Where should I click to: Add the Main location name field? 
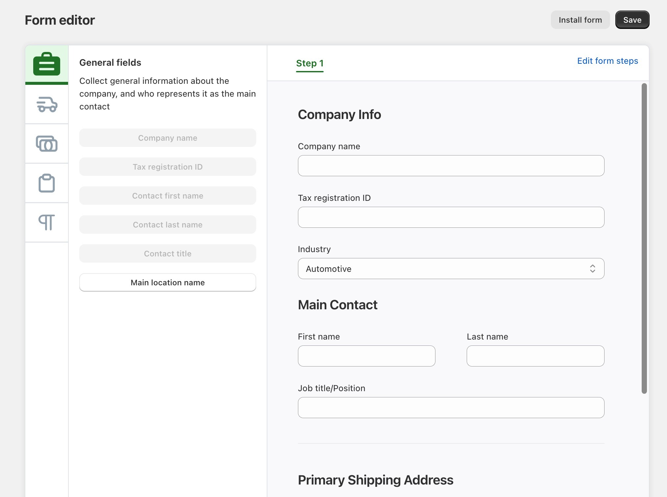coord(168,282)
